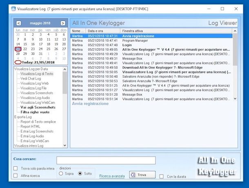Select calendar day 22
Viewport: 249px width, 188px height.
(x=25, y=49)
